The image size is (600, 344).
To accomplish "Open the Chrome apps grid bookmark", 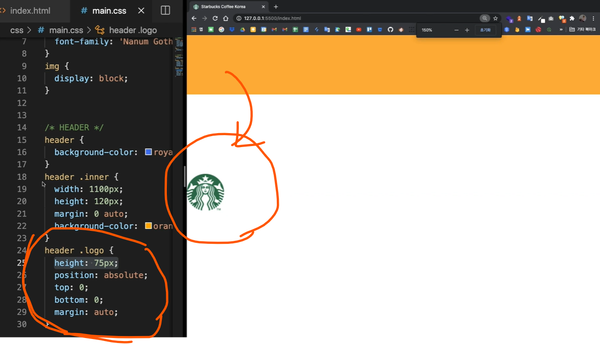I will click(x=194, y=29).
